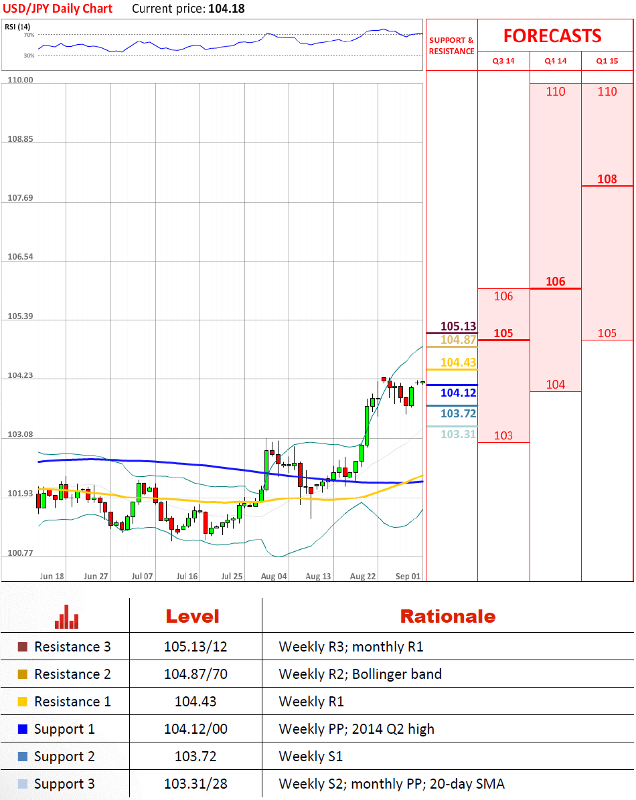Click the 103.72 support level marker

458,413
